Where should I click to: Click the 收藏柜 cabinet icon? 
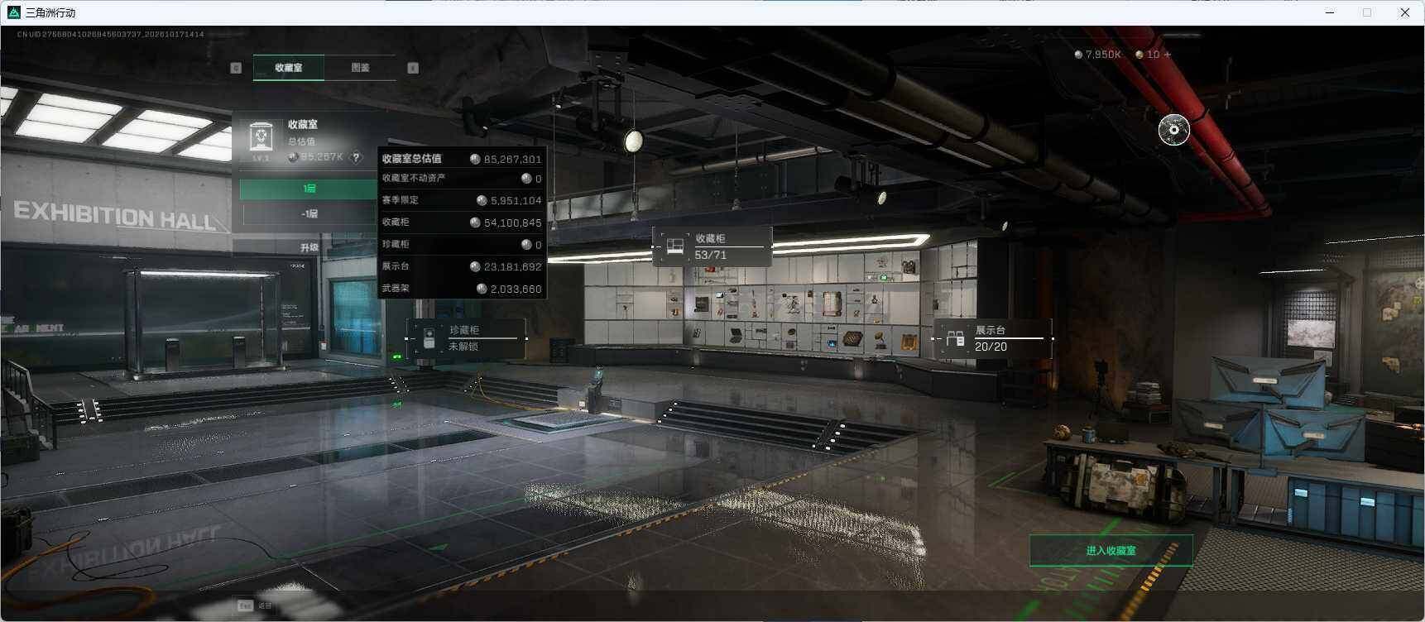(674, 246)
